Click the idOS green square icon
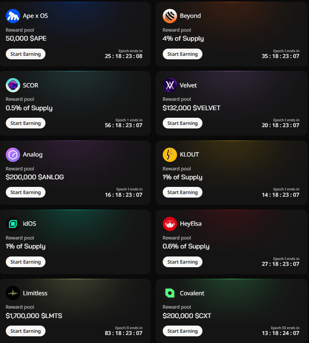 point(12,224)
